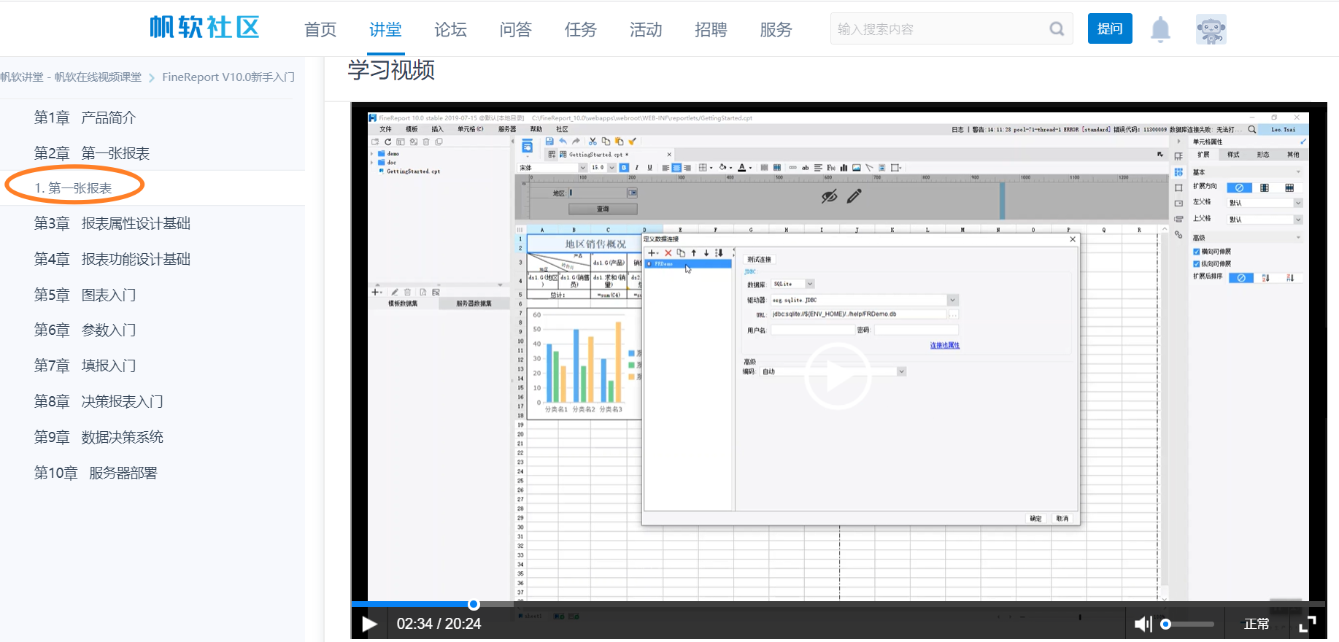Image resolution: width=1339 pixels, height=642 pixels.
Task: Open the 编码 自动 dropdown
Action: point(902,371)
